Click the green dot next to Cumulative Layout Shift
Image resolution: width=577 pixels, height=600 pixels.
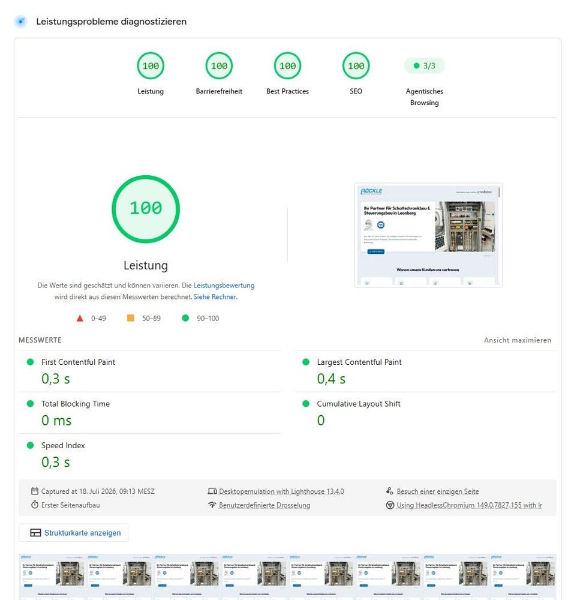tap(306, 404)
